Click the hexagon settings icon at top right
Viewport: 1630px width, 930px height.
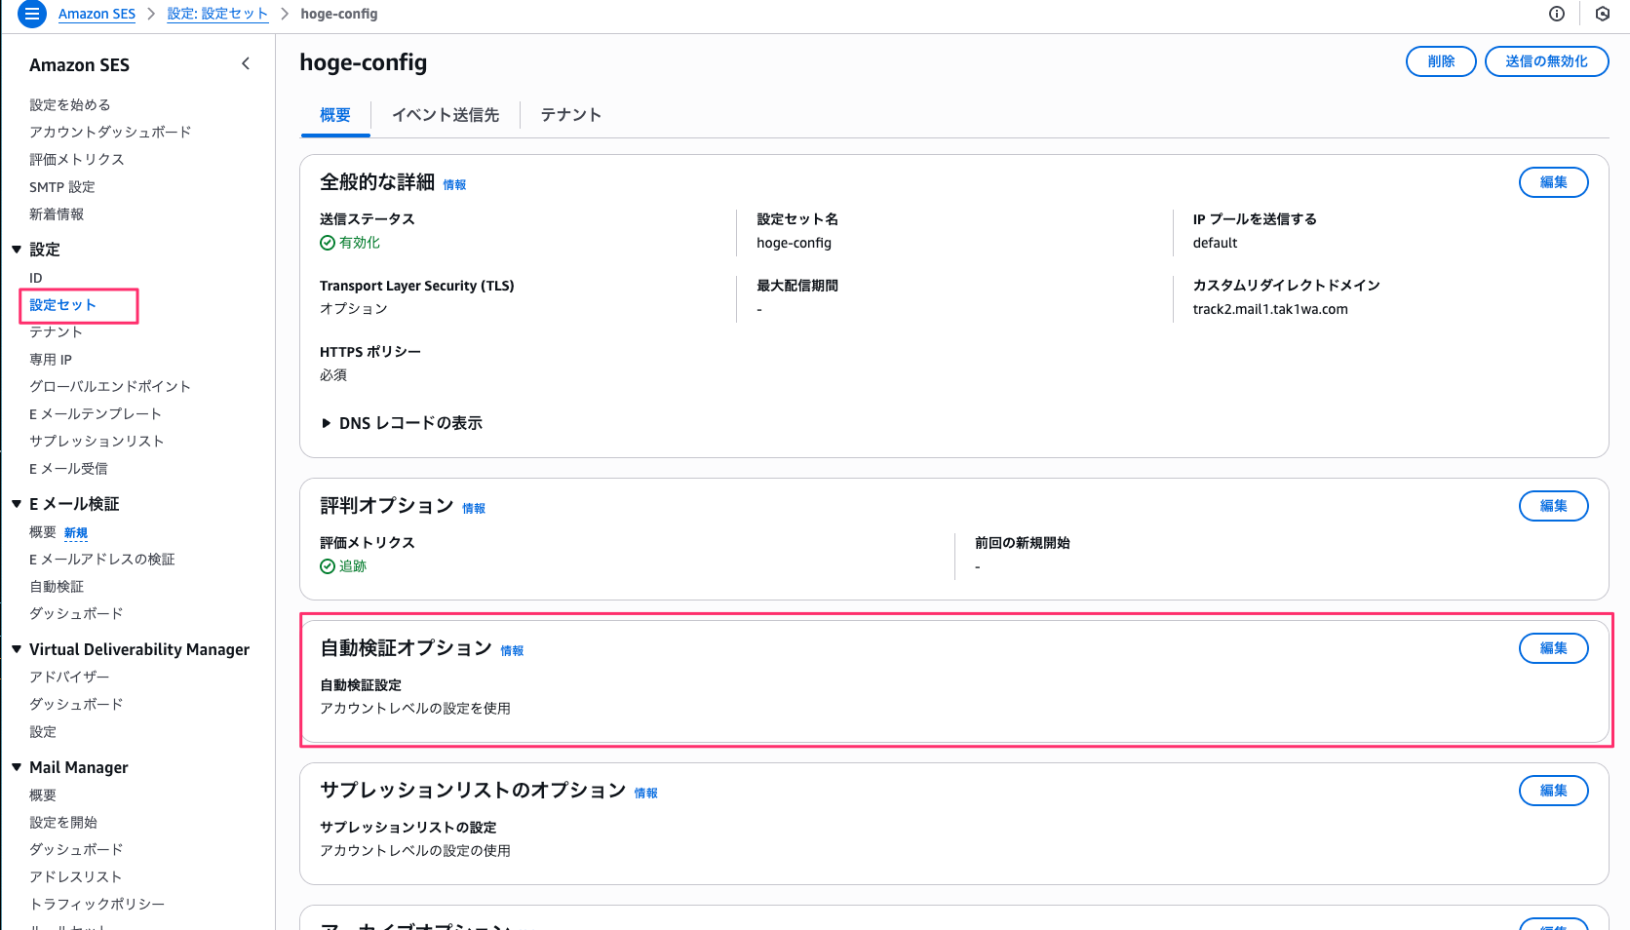1603,14
